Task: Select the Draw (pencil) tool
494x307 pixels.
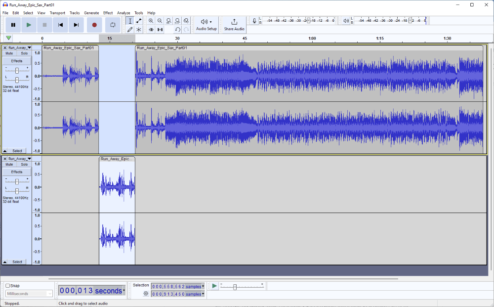Action: click(x=130, y=29)
